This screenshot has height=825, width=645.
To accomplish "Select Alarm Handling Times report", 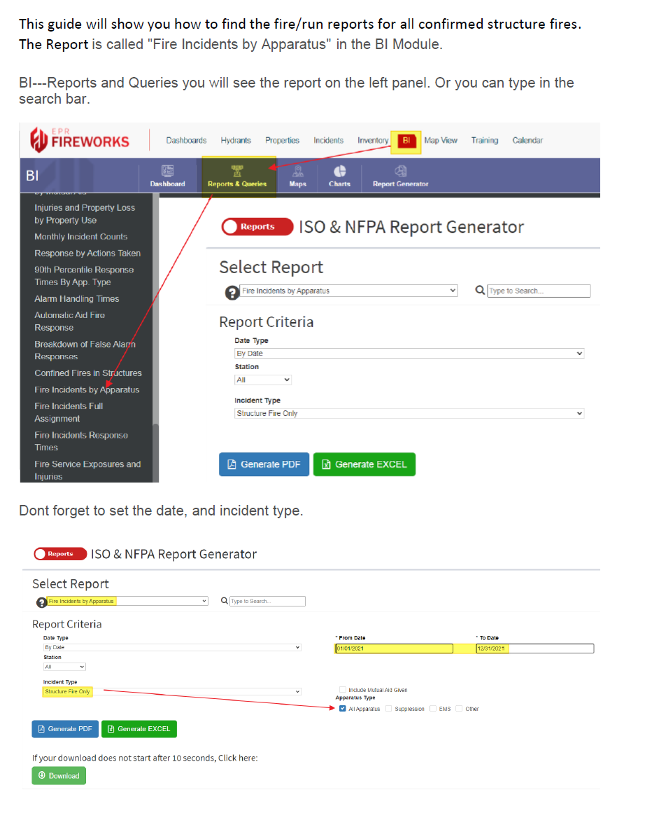I will pyautogui.click(x=76, y=299).
